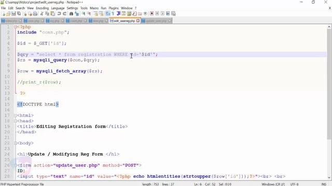This screenshot has height=186, width=332.
Task: Click the UTF-8 encoding in the status bar
Action: coord(294,184)
